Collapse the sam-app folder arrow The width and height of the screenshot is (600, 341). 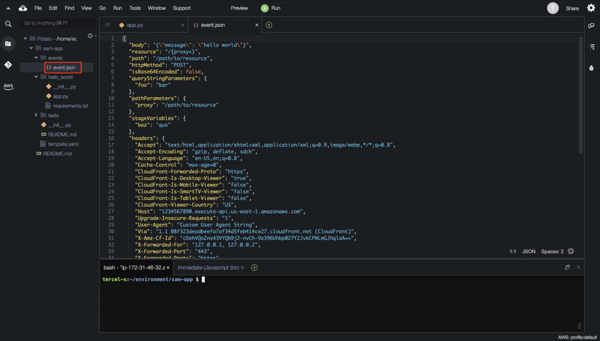click(x=31, y=48)
